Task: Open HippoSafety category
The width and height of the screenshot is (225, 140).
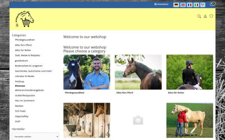Action: [22, 116]
